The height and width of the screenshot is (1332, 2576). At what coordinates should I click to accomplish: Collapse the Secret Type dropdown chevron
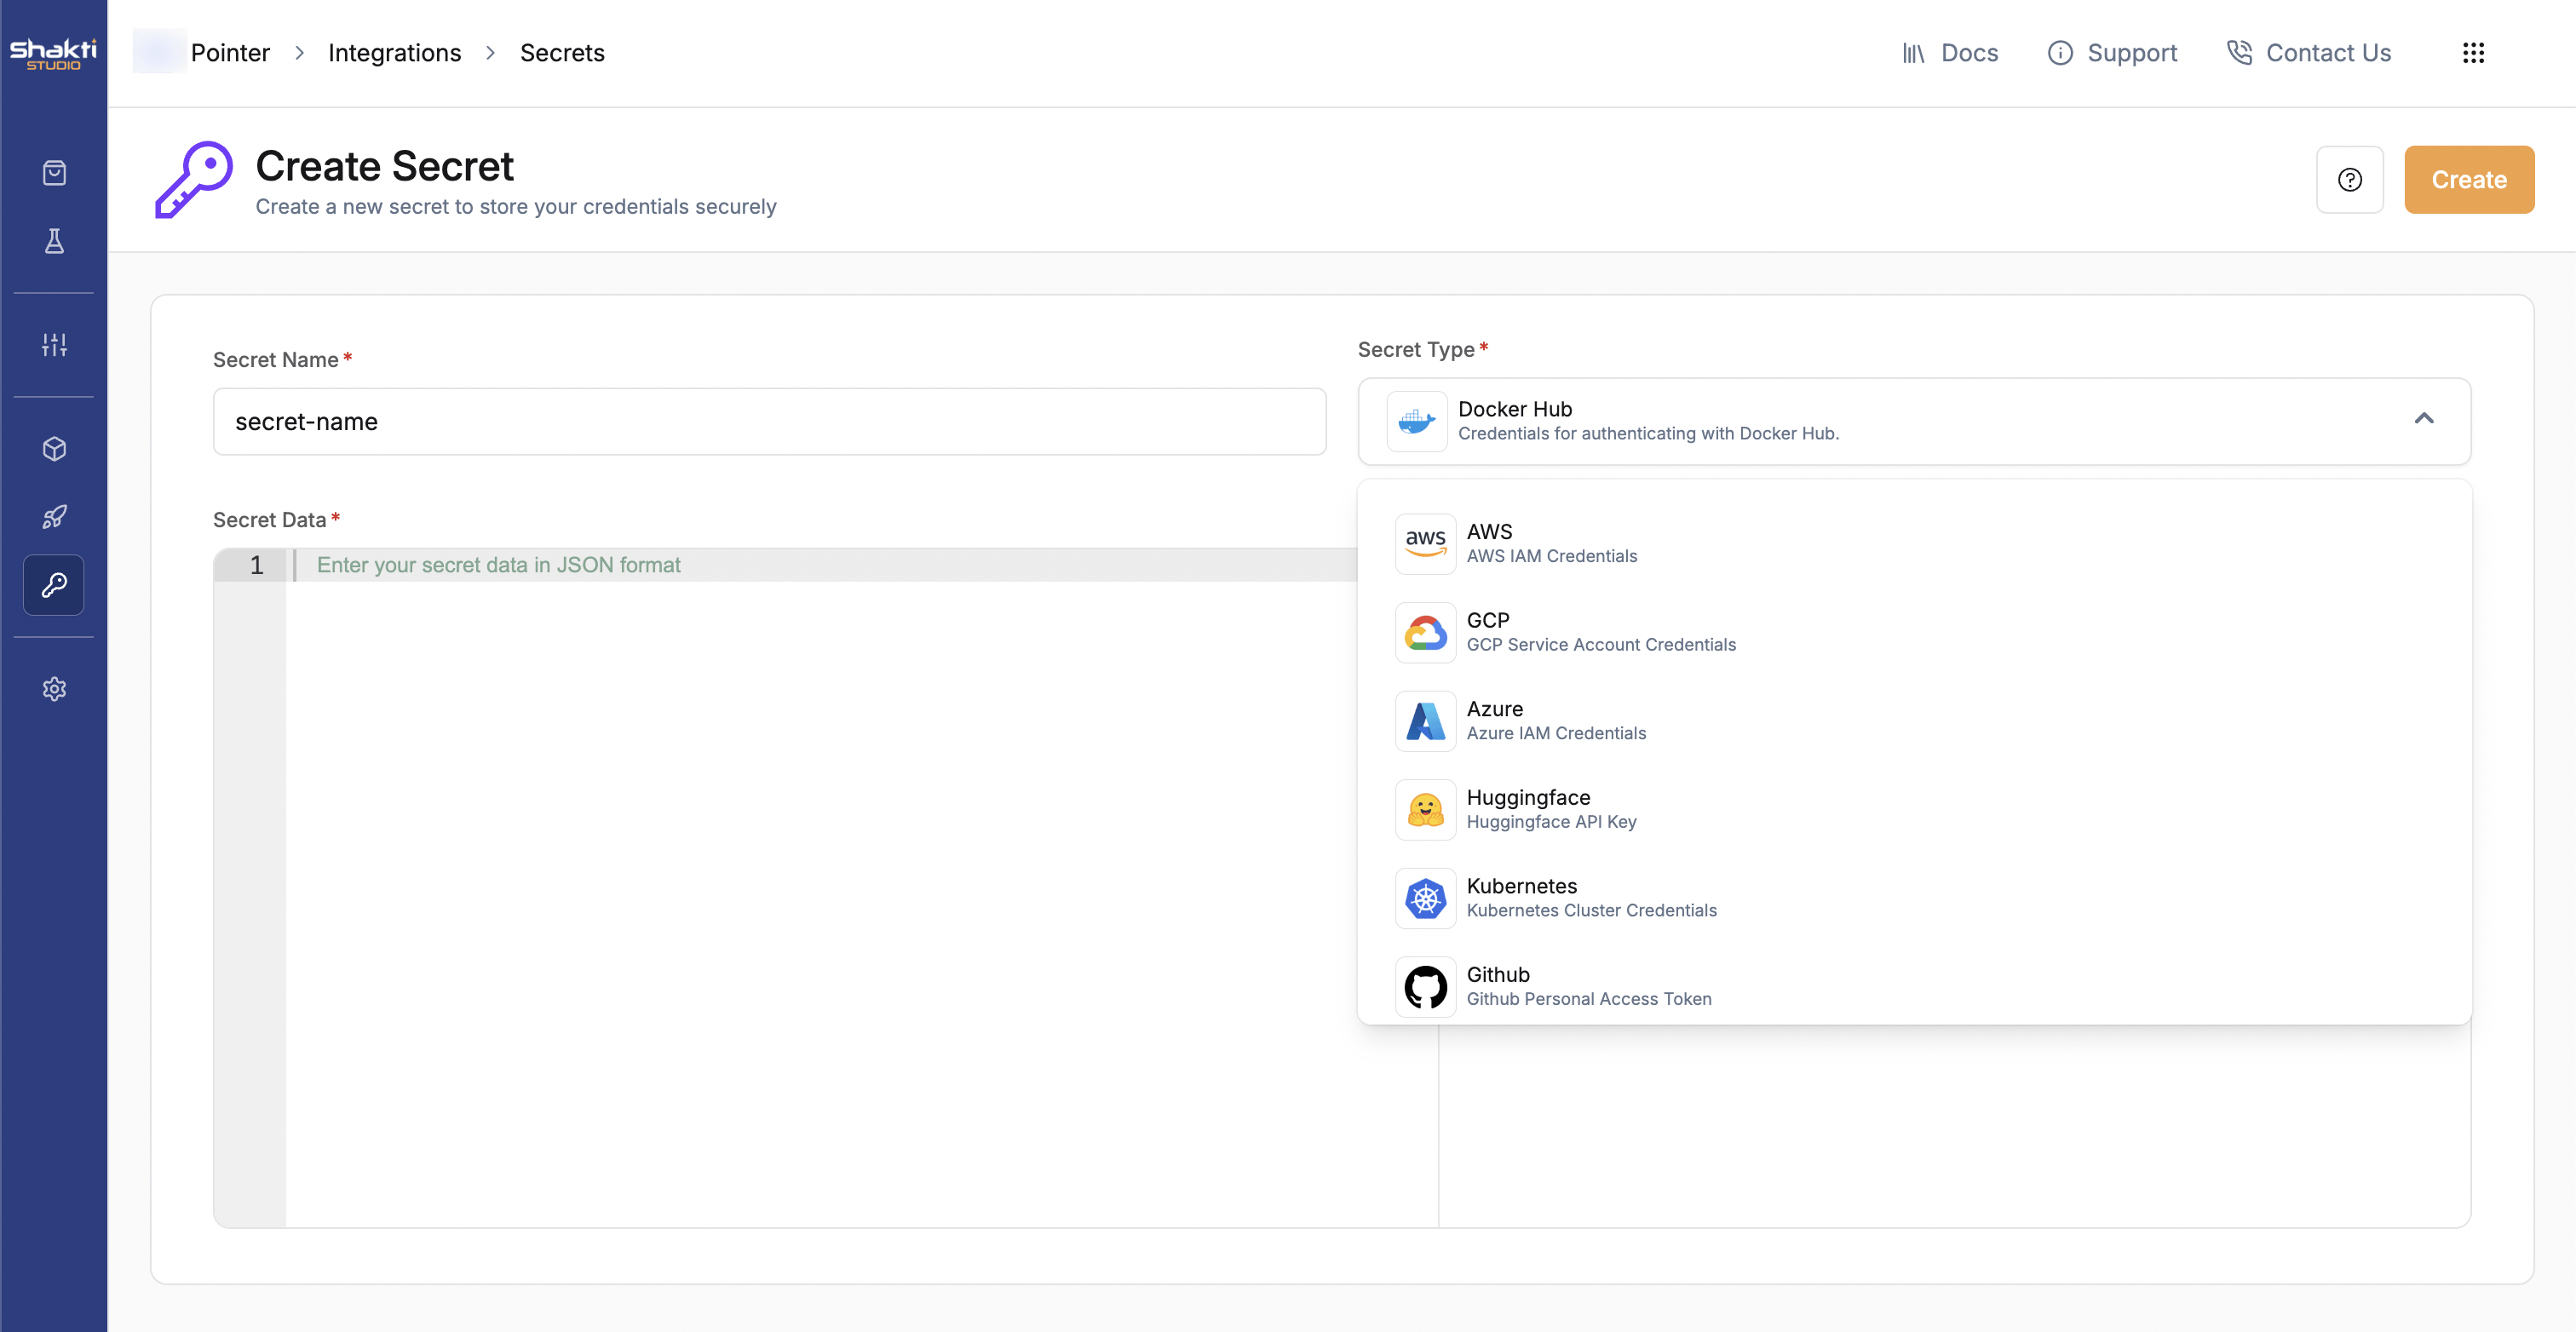pyautogui.click(x=2424, y=418)
